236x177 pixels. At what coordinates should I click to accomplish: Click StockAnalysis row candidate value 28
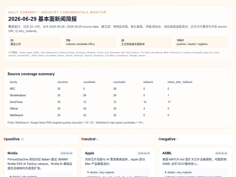tap(85, 95)
